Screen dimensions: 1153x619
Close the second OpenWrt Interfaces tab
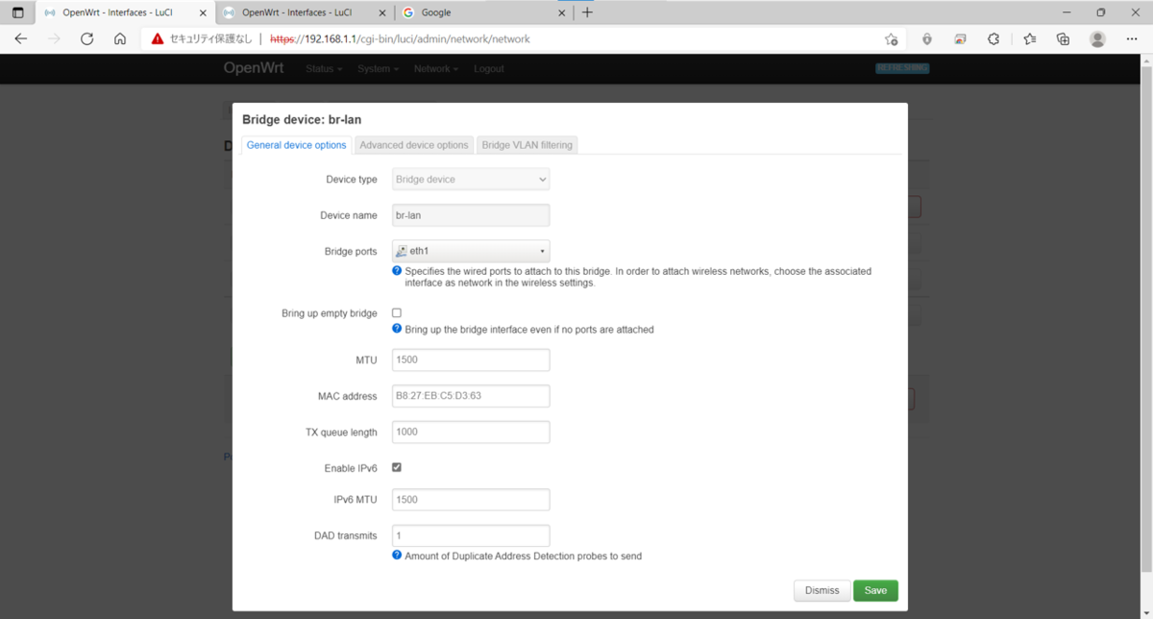(x=382, y=12)
